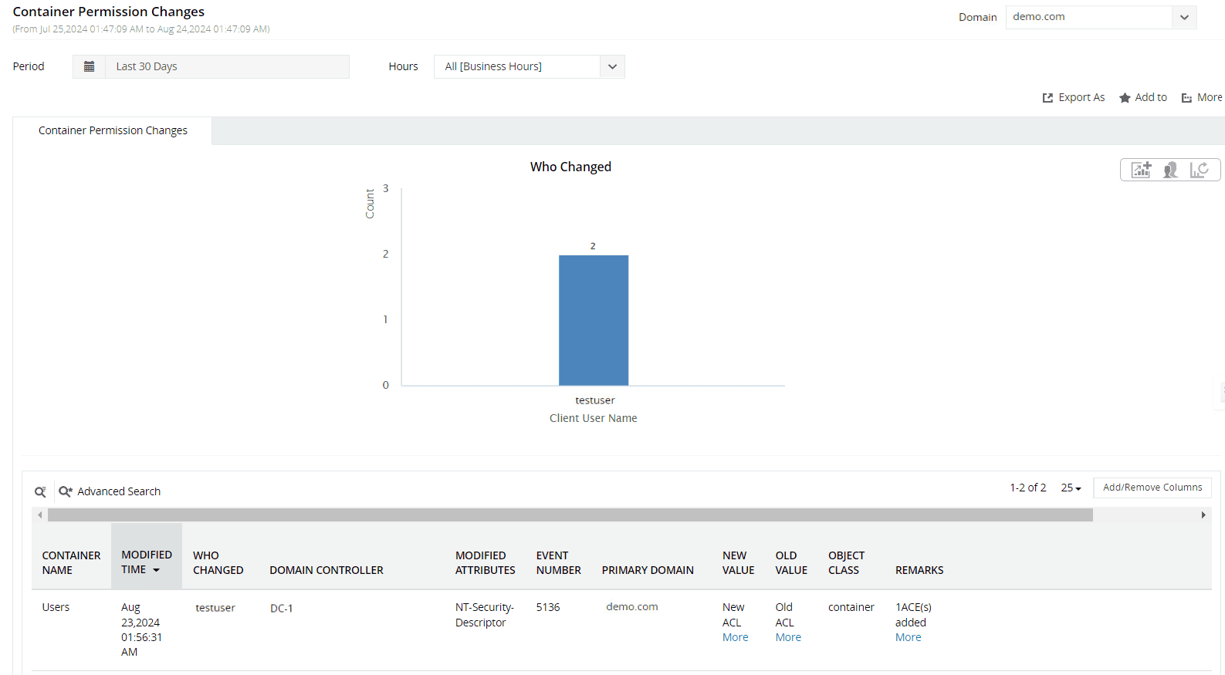Click the blue testuser chart bar
Screen dimensions: 1225x675
[593, 319]
